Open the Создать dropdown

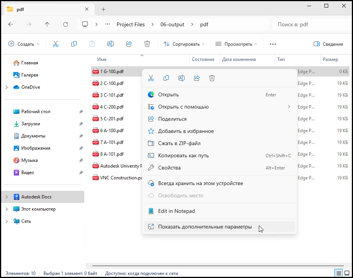point(24,44)
